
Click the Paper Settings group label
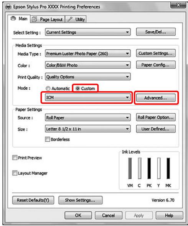pos(29,110)
